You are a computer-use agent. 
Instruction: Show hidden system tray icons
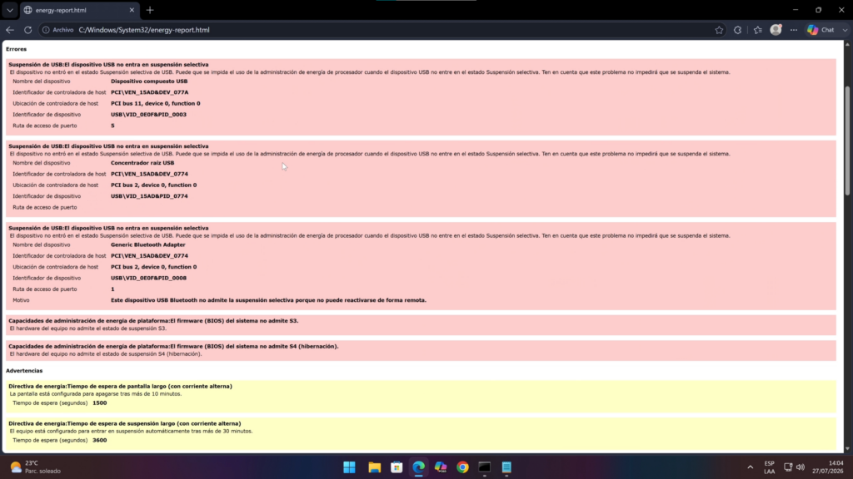pyautogui.click(x=751, y=467)
